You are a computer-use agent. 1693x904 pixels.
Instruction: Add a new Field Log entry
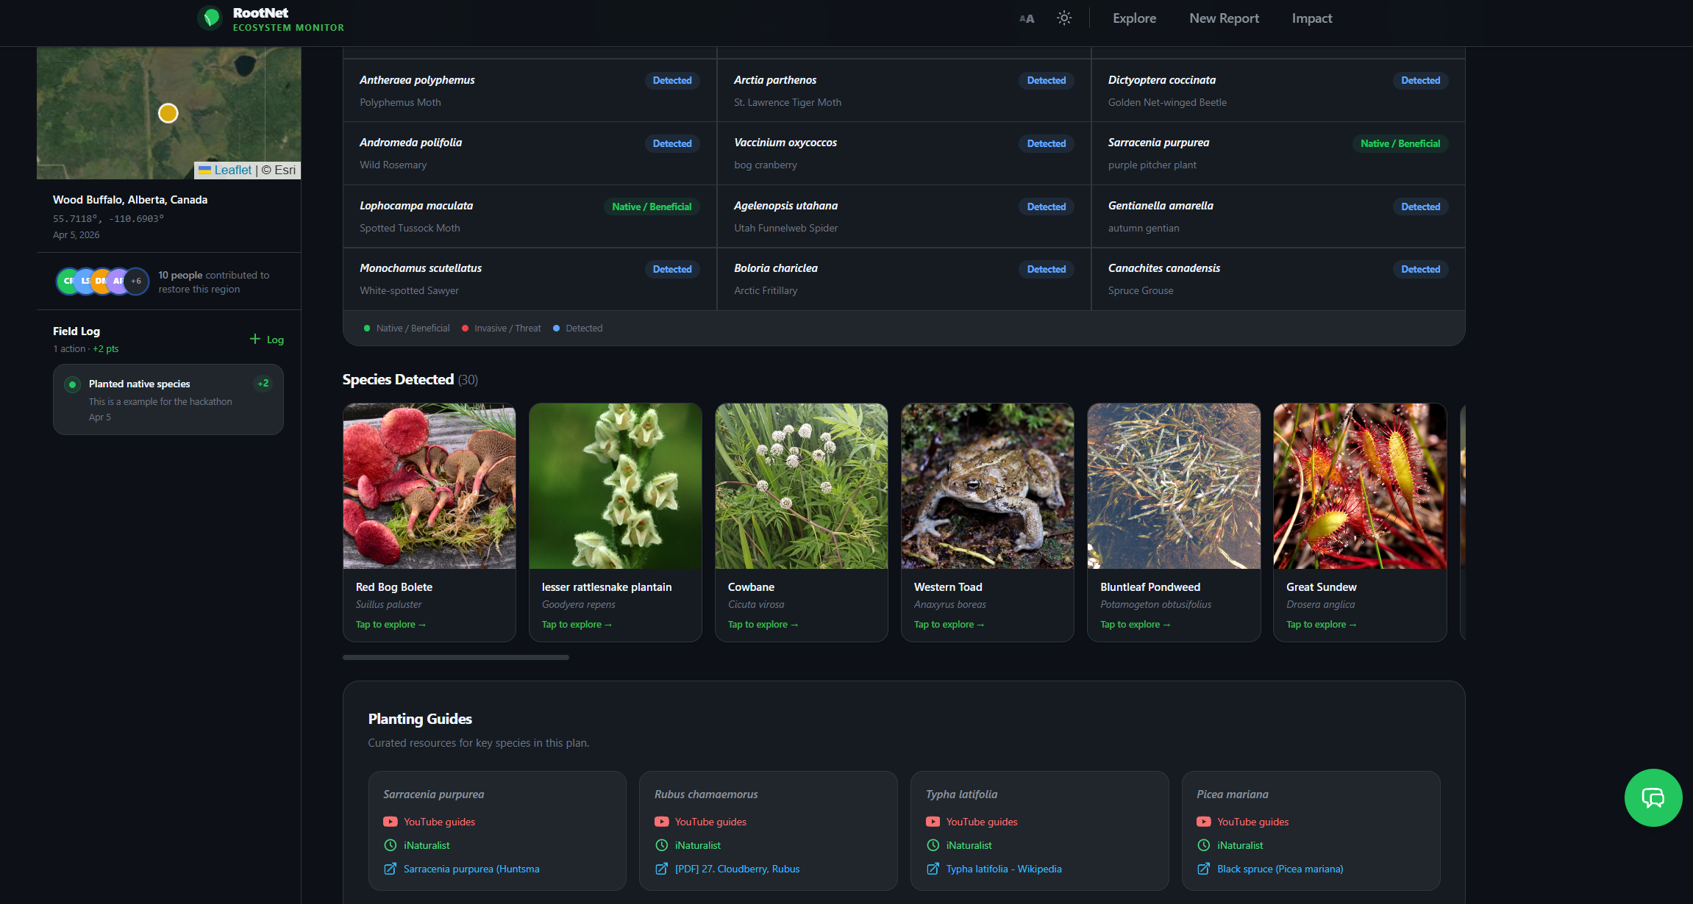267,340
